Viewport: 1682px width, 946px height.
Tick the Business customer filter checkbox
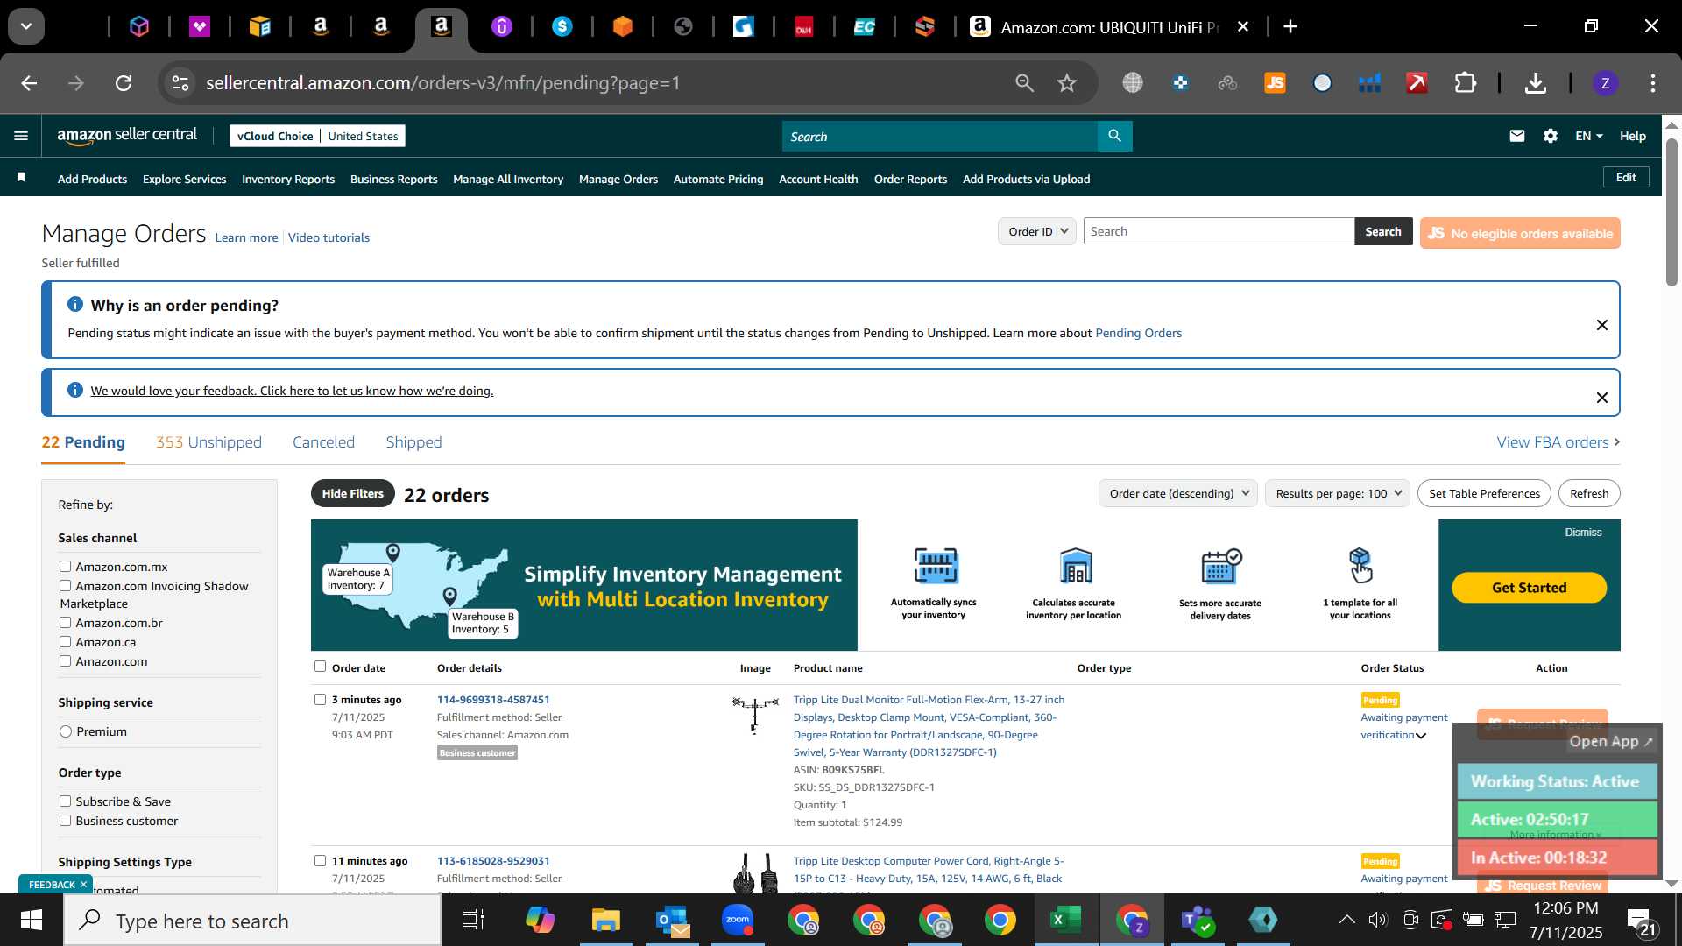(65, 821)
